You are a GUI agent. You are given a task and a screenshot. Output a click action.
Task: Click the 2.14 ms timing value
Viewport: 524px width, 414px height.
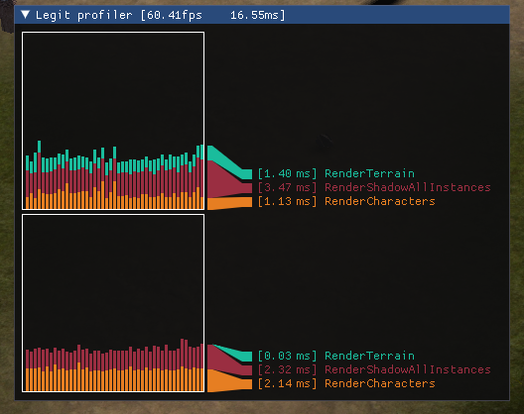tap(287, 383)
